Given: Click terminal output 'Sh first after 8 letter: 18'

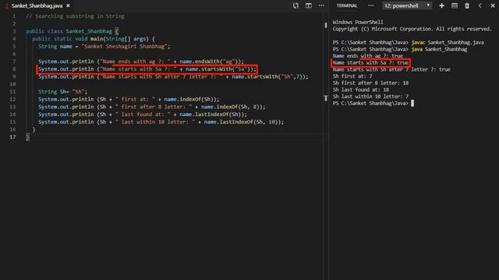Looking at the screenshot, I should click(x=370, y=83).
